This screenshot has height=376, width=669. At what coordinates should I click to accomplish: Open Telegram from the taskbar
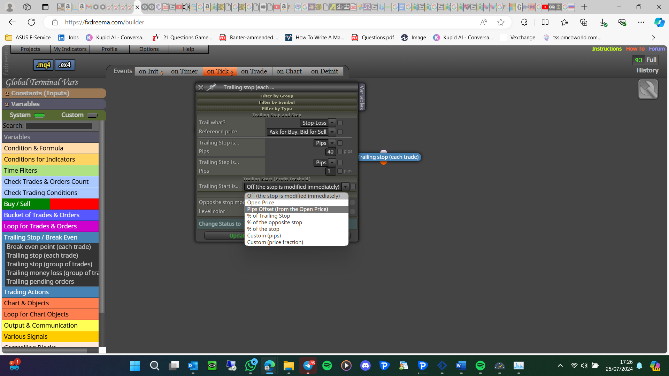point(308,366)
